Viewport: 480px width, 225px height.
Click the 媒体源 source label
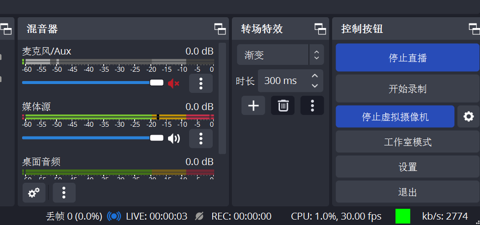pos(36,107)
